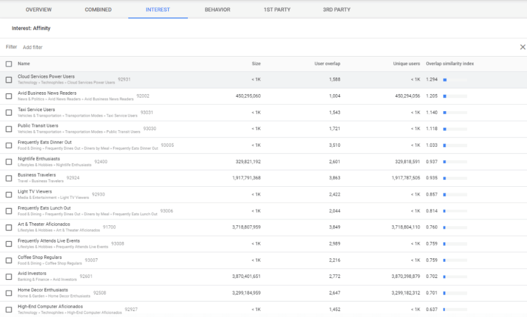Sort by User overlap column
The height and width of the screenshot is (317, 527).
point(327,64)
